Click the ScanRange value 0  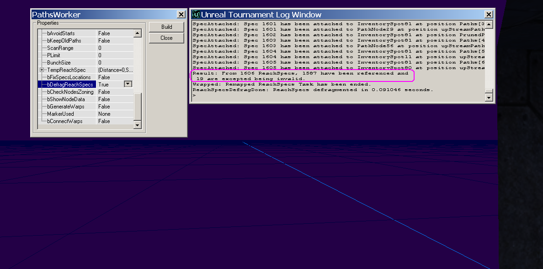coord(100,48)
